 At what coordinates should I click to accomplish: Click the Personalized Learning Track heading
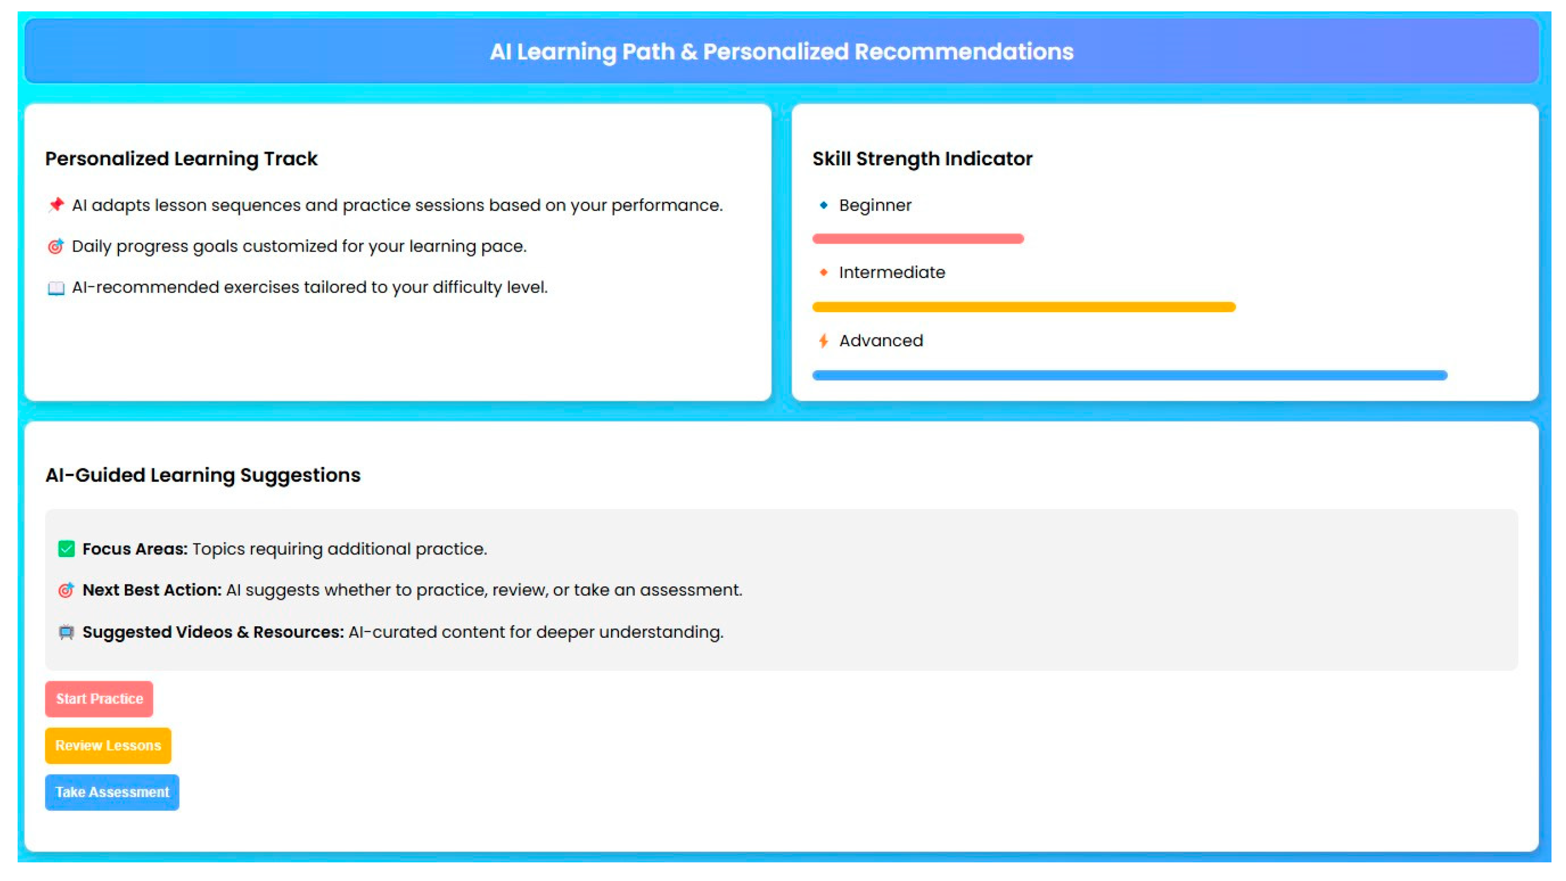pos(181,158)
